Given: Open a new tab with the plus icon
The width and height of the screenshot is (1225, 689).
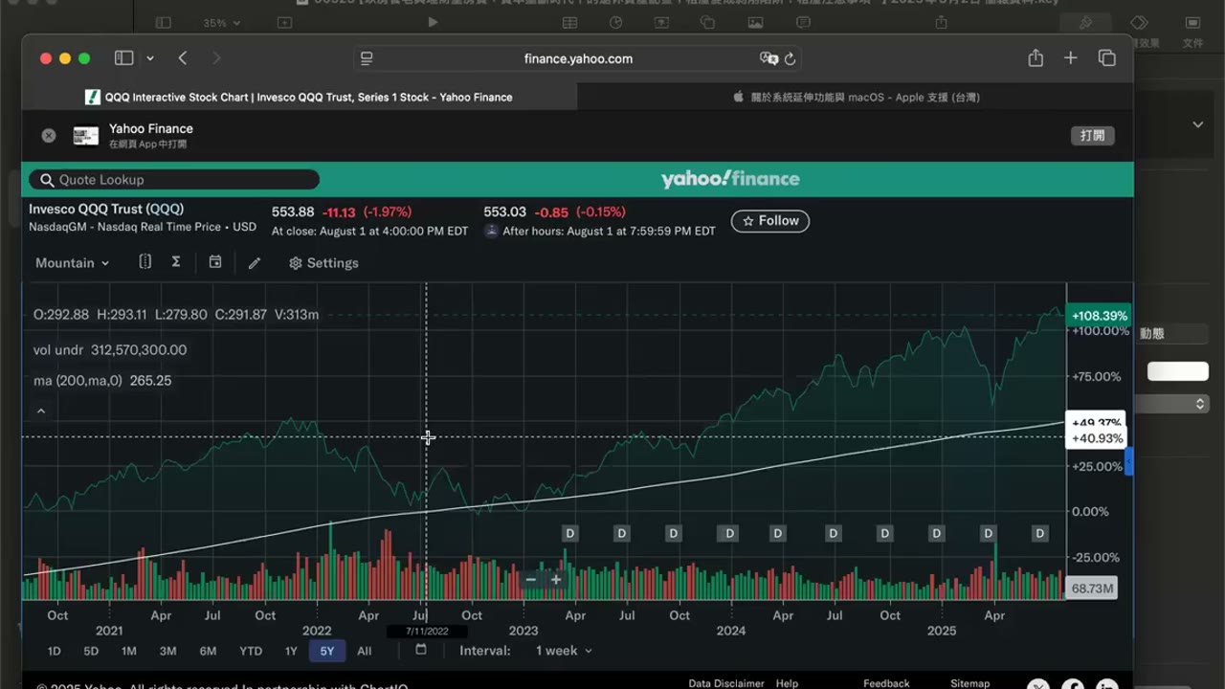Looking at the screenshot, I should [1070, 58].
